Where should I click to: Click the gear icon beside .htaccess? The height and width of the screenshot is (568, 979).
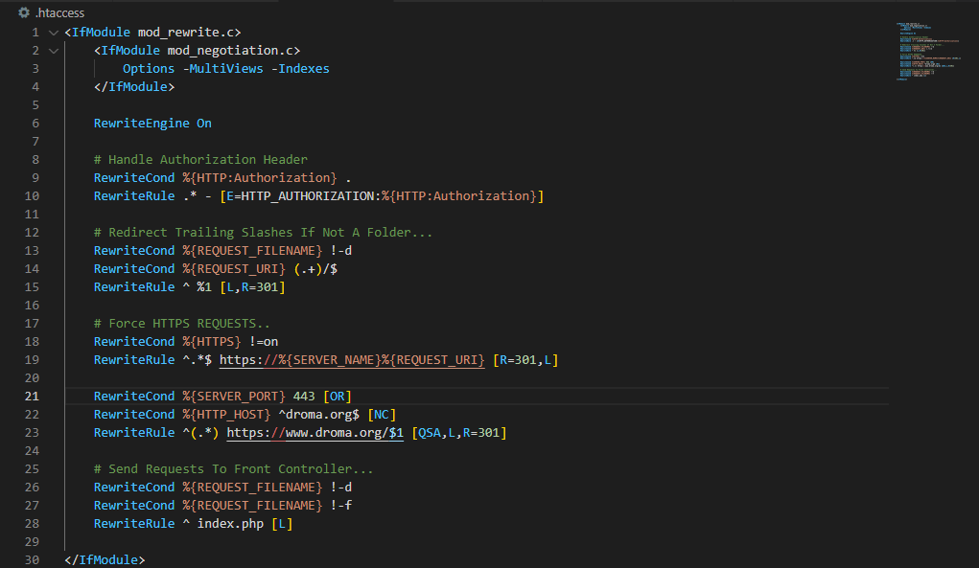coord(24,12)
